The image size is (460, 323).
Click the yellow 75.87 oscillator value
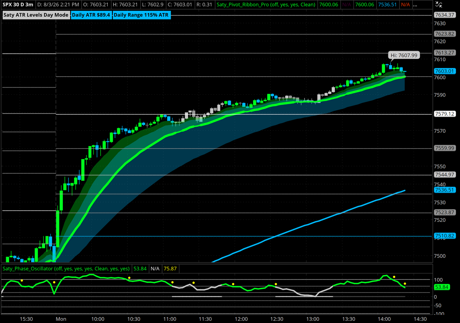[170, 269]
